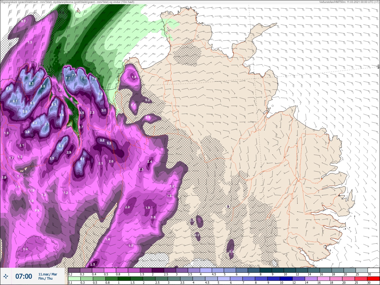Click the 1.6 precipitation value on map
Viewport: 380px width, 285px height.
coord(169,196)
